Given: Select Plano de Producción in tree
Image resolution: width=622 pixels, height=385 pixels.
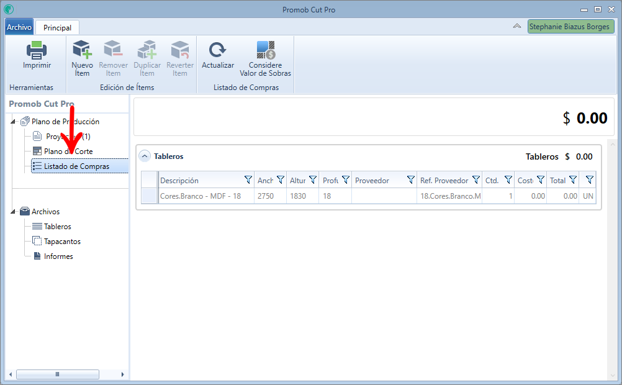Looking at the screenshot, I should coord(65,122).
